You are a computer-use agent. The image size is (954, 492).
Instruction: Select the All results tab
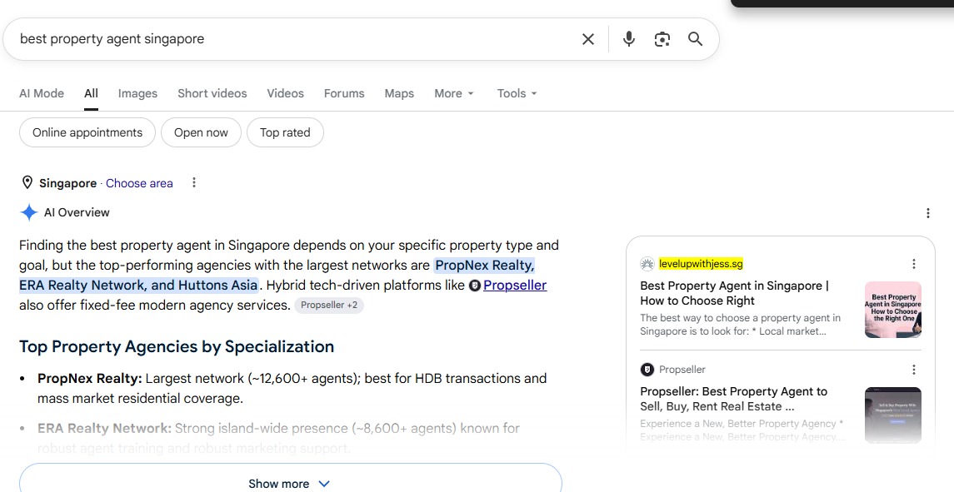coord(91,94)
